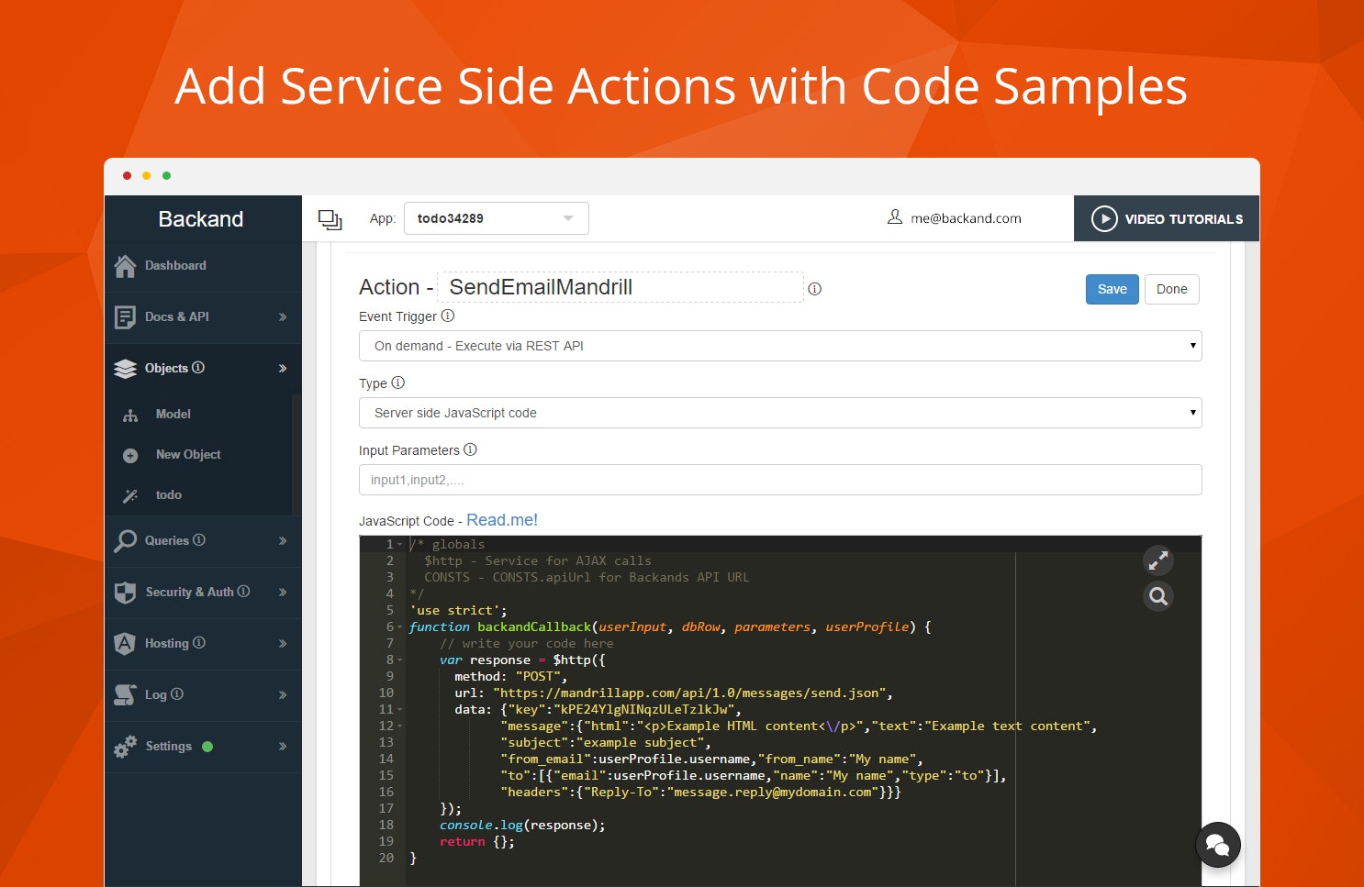Click the New Object plus icon
The height and width of the screenshot is (887, 1364).
click(130, 456)
